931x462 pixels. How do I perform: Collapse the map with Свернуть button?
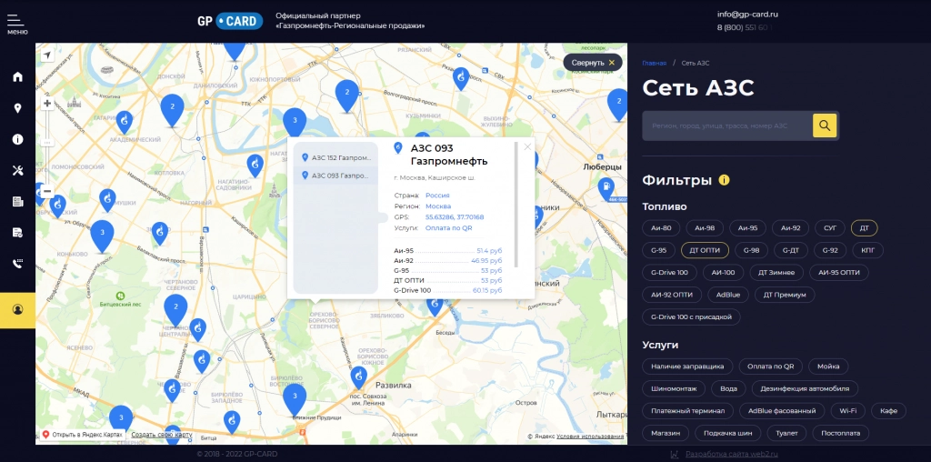(x=593, y=63)
